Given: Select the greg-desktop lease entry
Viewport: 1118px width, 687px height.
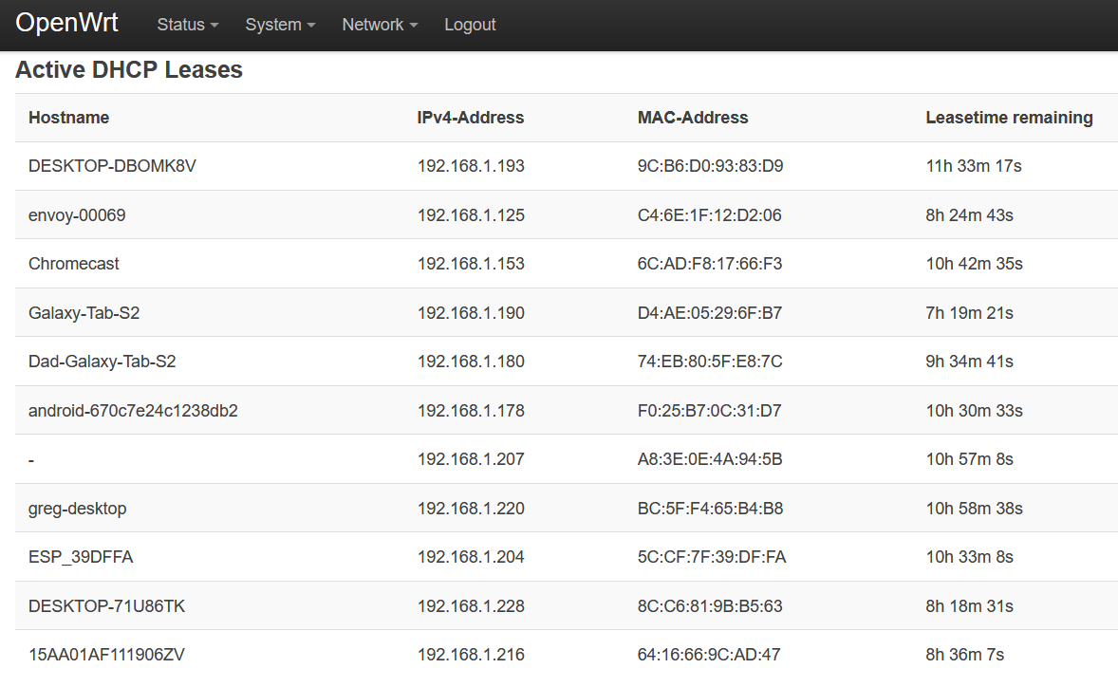Looking at the screenshot, I should pos(77,508).
